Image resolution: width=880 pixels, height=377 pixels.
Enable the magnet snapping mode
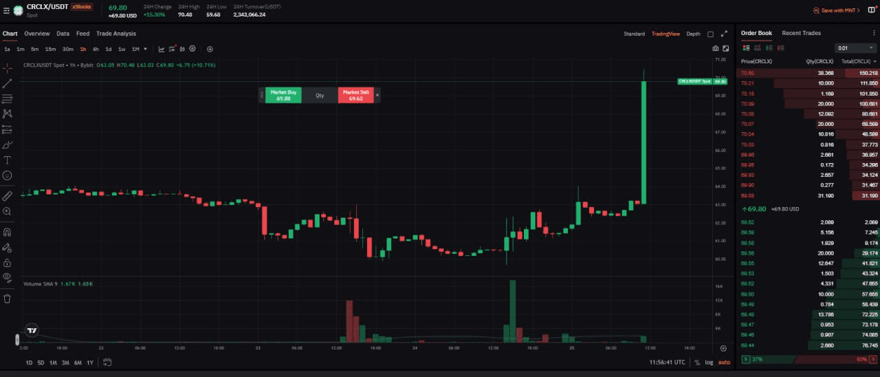coord(8,232)
